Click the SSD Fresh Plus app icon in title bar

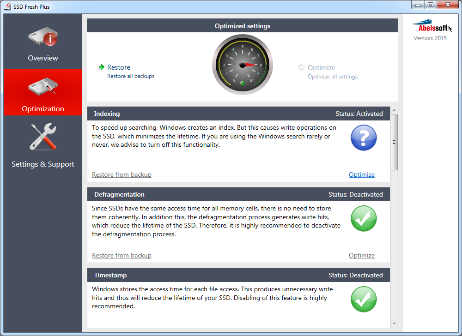(x=7, y=6)
